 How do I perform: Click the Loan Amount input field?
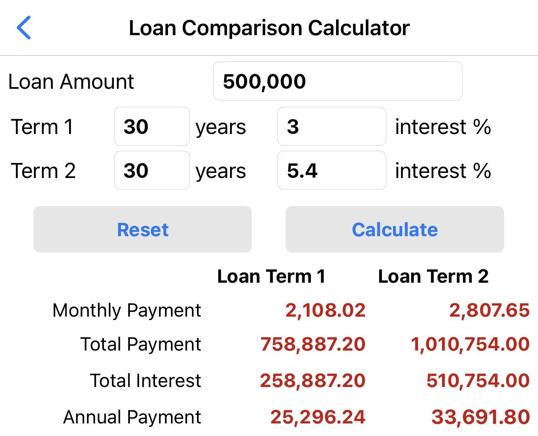tap(337, 81)
